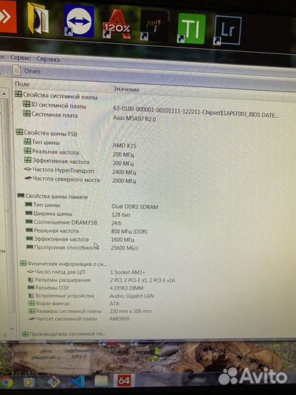Viewport: 296px width, 395px height.
Task: Click the Значение column header
Action: pos(126,89)
